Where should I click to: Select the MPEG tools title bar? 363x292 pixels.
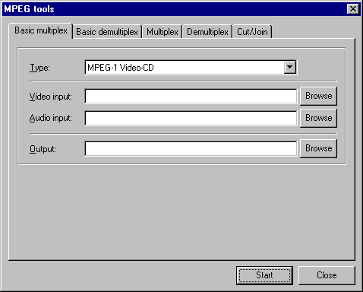click(x=181, y=9)
